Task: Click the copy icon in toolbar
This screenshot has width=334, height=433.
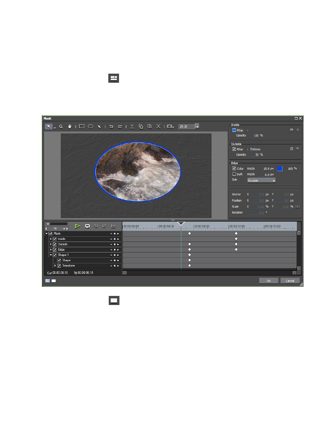Action: (x=141, y=127)
